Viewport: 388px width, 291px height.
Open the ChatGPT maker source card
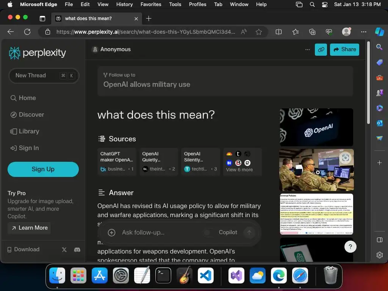point(117,162)
